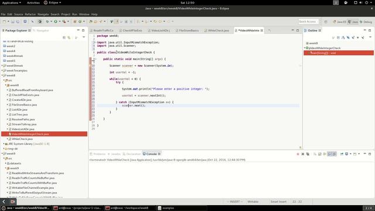
Task: Select CreateADir.java in Package Explorer
Action: click(21, 100)
